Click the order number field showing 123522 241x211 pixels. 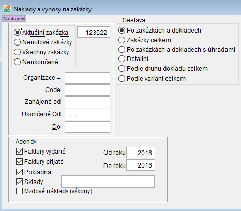click(94, 32)
